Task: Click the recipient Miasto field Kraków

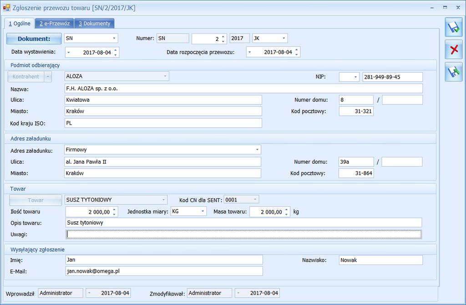Action: tap(163, 111)
